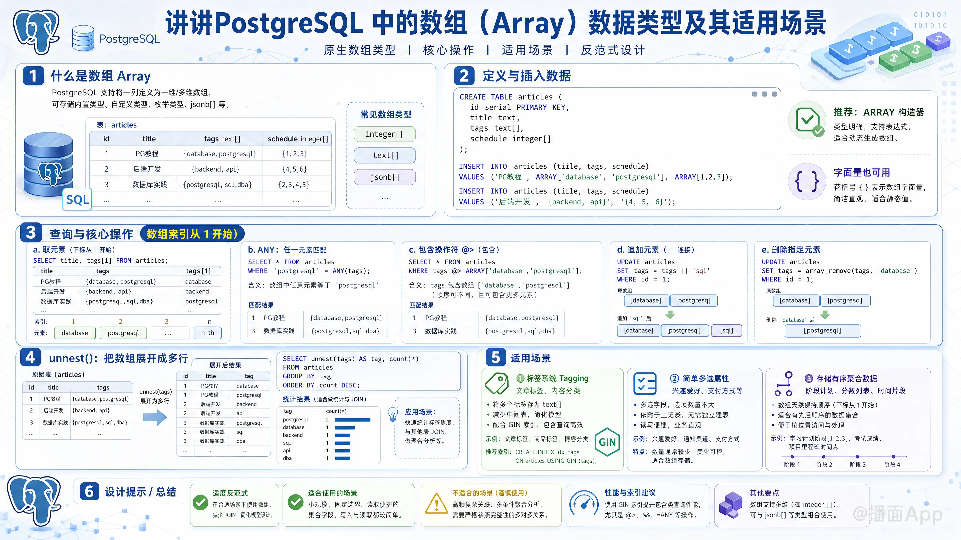
Task: Click the database cylinder icon beside PostgreSQL wordmark
Action: click(x=83, y=38)
